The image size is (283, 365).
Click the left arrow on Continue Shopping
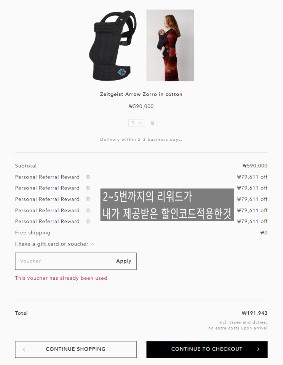pyautogui.click(x=24, y=349)
